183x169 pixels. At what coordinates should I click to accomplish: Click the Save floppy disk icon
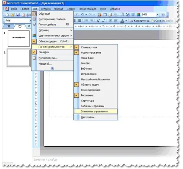pos(18,15)
